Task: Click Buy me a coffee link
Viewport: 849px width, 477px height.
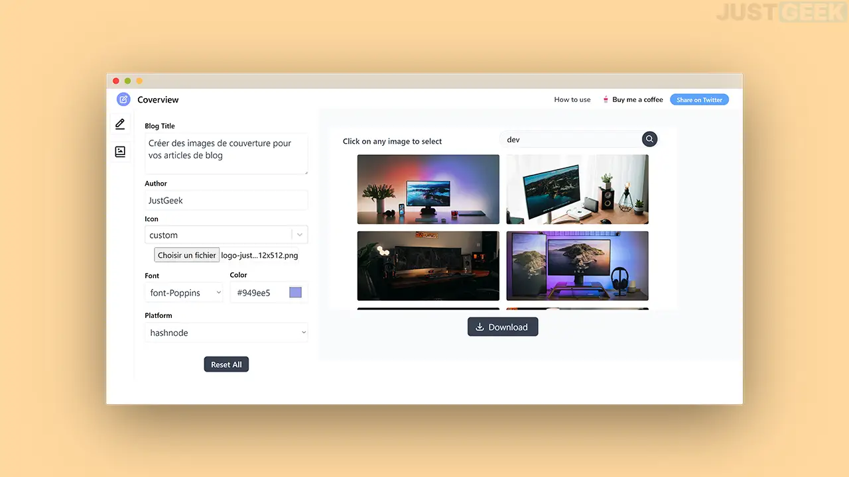Action: pyautogui.click(x=637, y=99)
